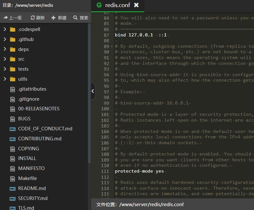
Task: Click the src folder icon
Action: (13, 59)
